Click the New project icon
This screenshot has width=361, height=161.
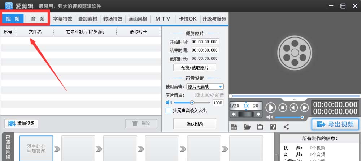tap(234, 126)
